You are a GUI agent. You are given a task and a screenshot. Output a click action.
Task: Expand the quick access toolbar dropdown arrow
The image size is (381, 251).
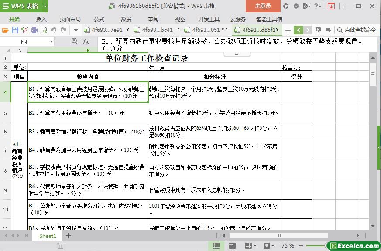point(76,30)
